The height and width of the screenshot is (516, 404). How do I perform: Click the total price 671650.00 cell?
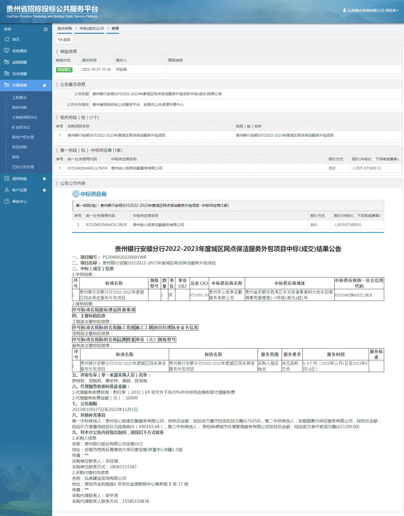199,295
